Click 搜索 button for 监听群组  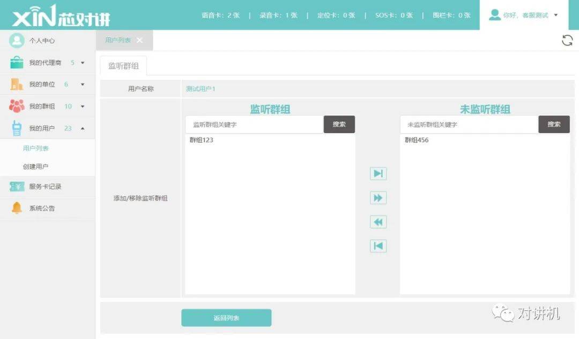pos(339,124)
